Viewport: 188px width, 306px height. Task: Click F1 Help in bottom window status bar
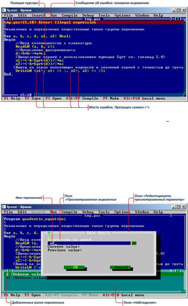coord(12,295)
